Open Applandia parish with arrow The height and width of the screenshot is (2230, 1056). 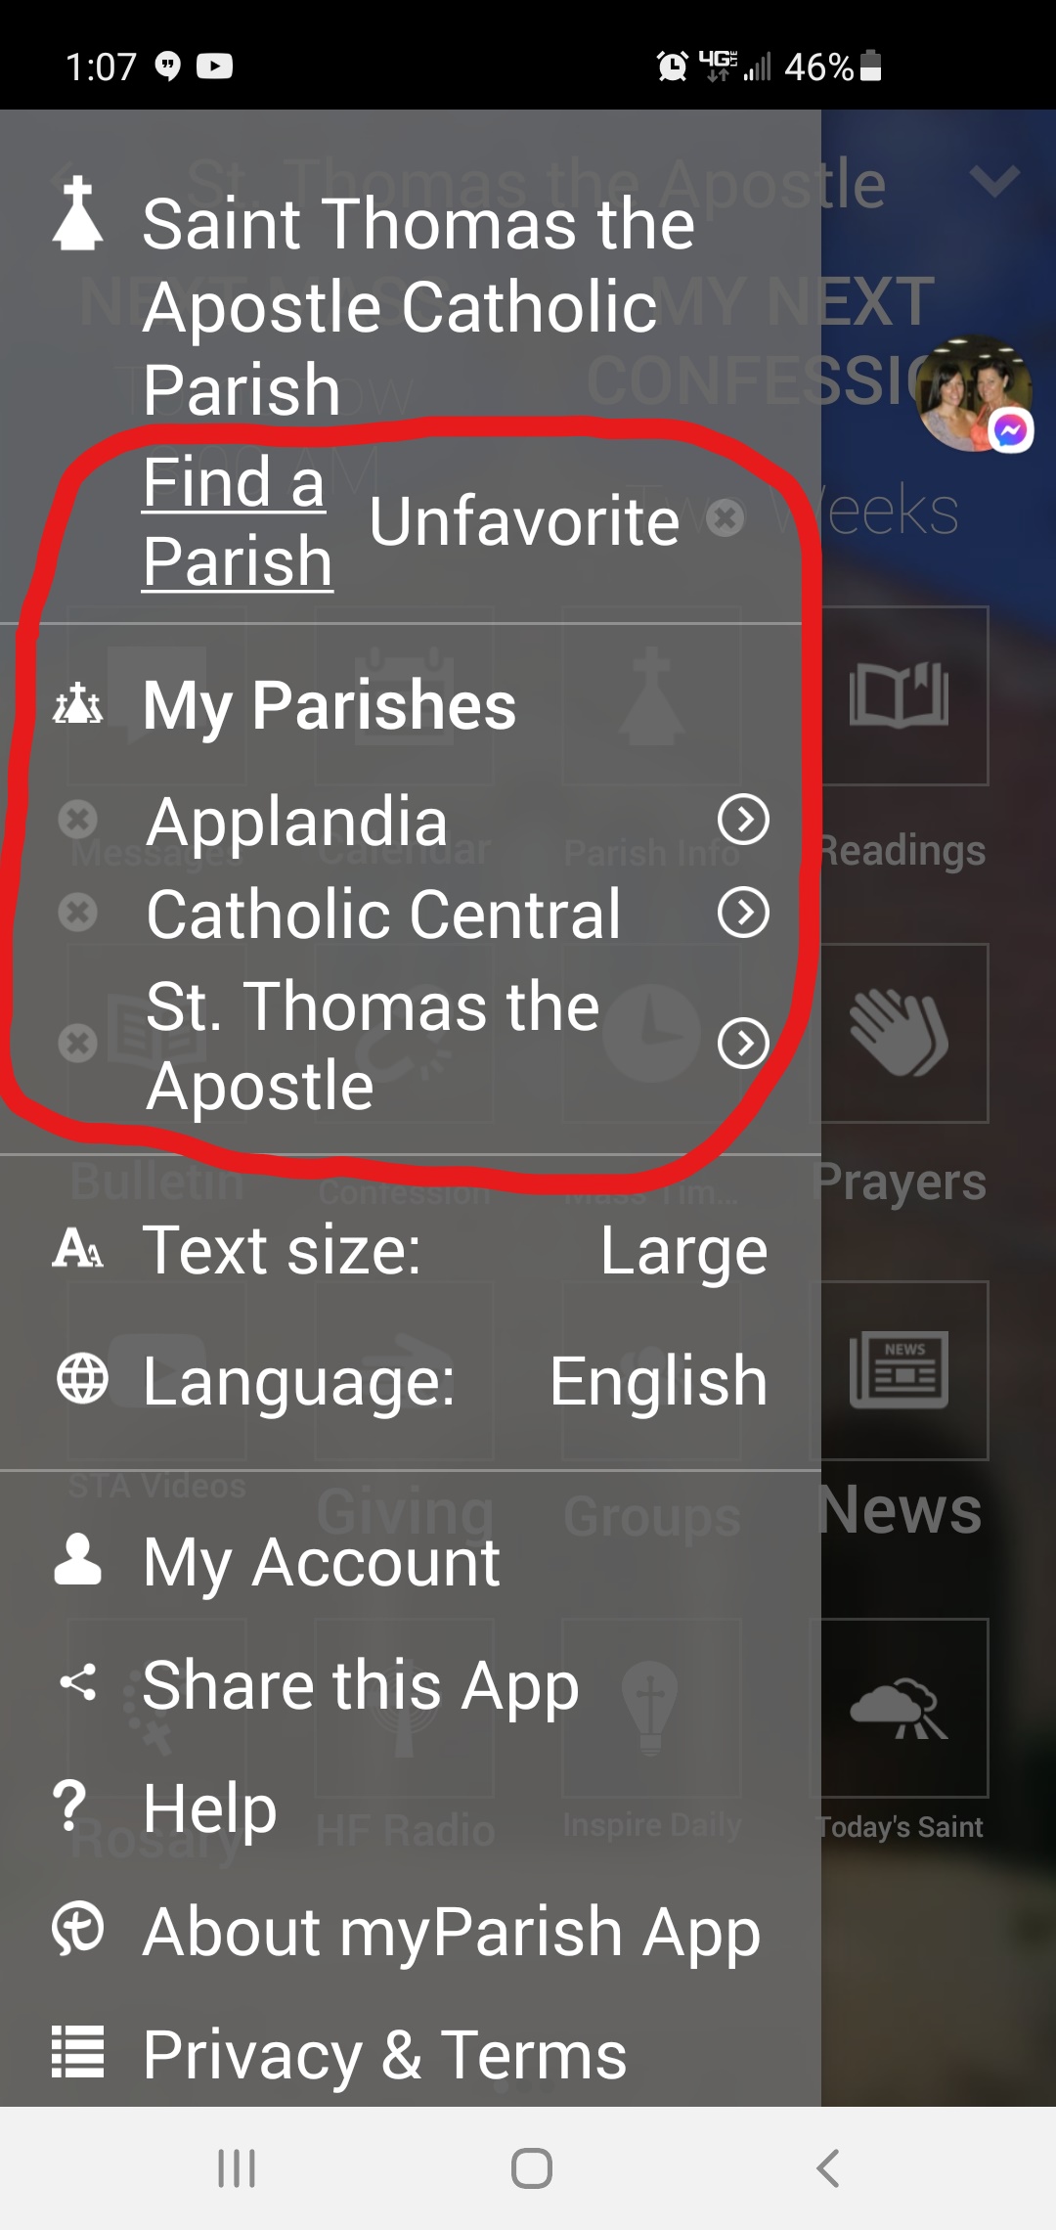[743, 820]
